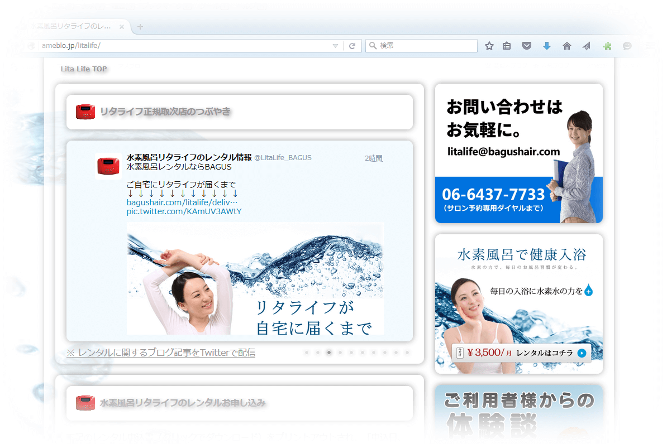Image resolution: width=667 pixels, height=444 pixels.
Task: Select the first tweet carousel dot
Action: [x=307, y=352]
